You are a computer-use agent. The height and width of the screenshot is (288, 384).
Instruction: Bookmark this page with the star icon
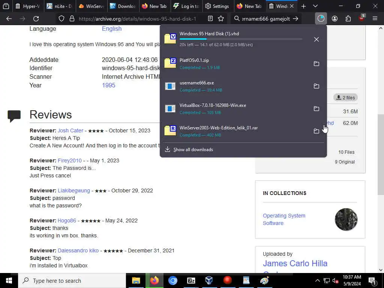pos(221,19)
